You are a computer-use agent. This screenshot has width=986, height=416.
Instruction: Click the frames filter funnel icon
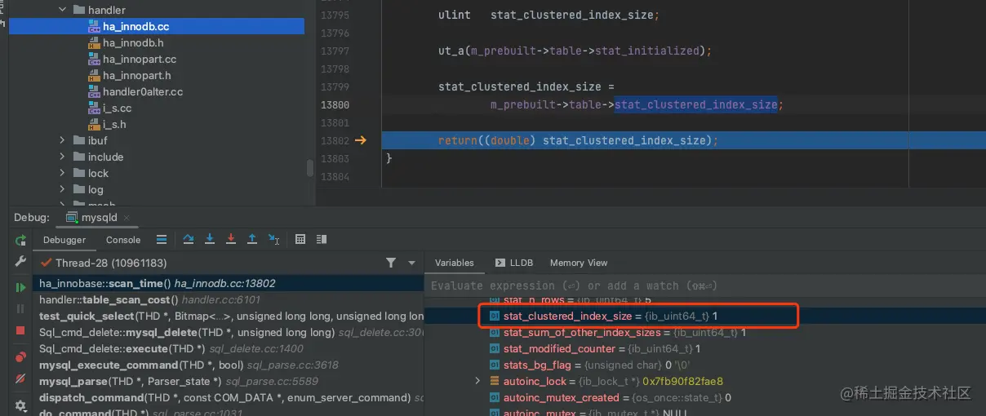point(391,263)
